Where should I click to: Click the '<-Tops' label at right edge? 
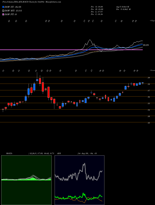[152, 21]
